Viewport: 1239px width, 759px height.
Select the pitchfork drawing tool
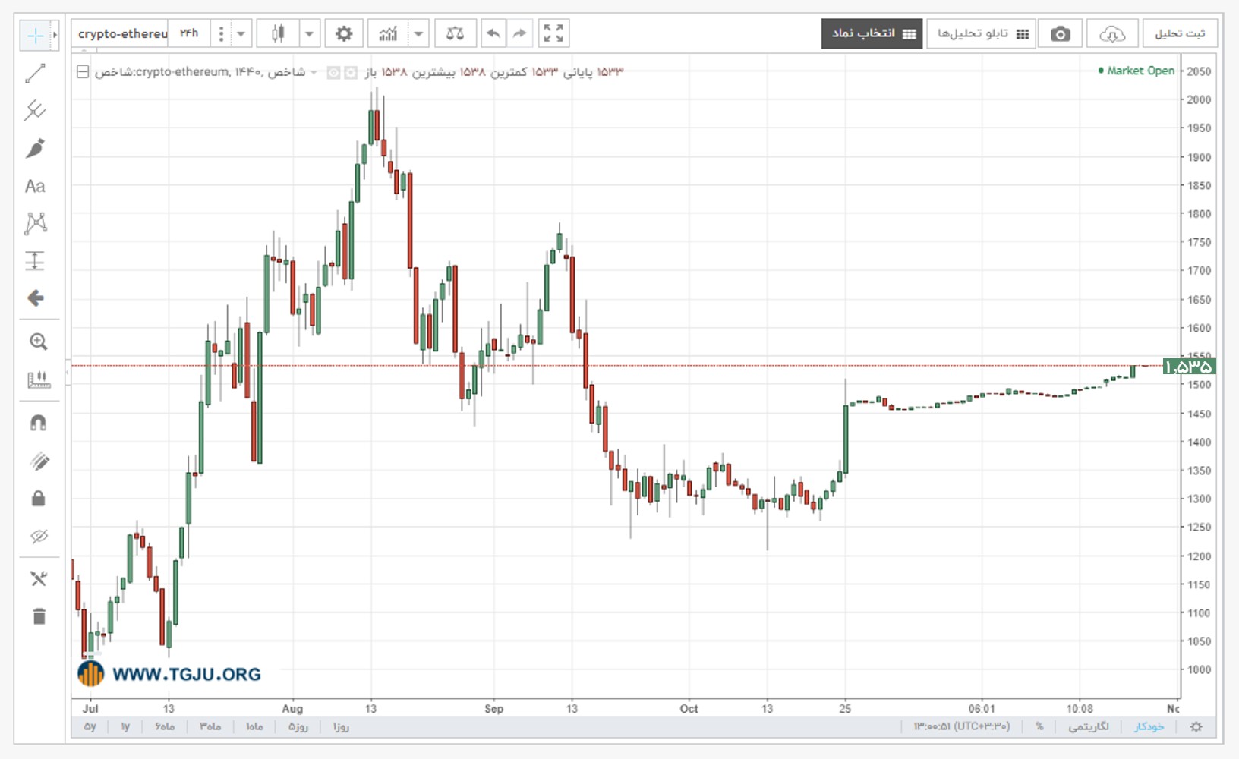pos(35,111)
